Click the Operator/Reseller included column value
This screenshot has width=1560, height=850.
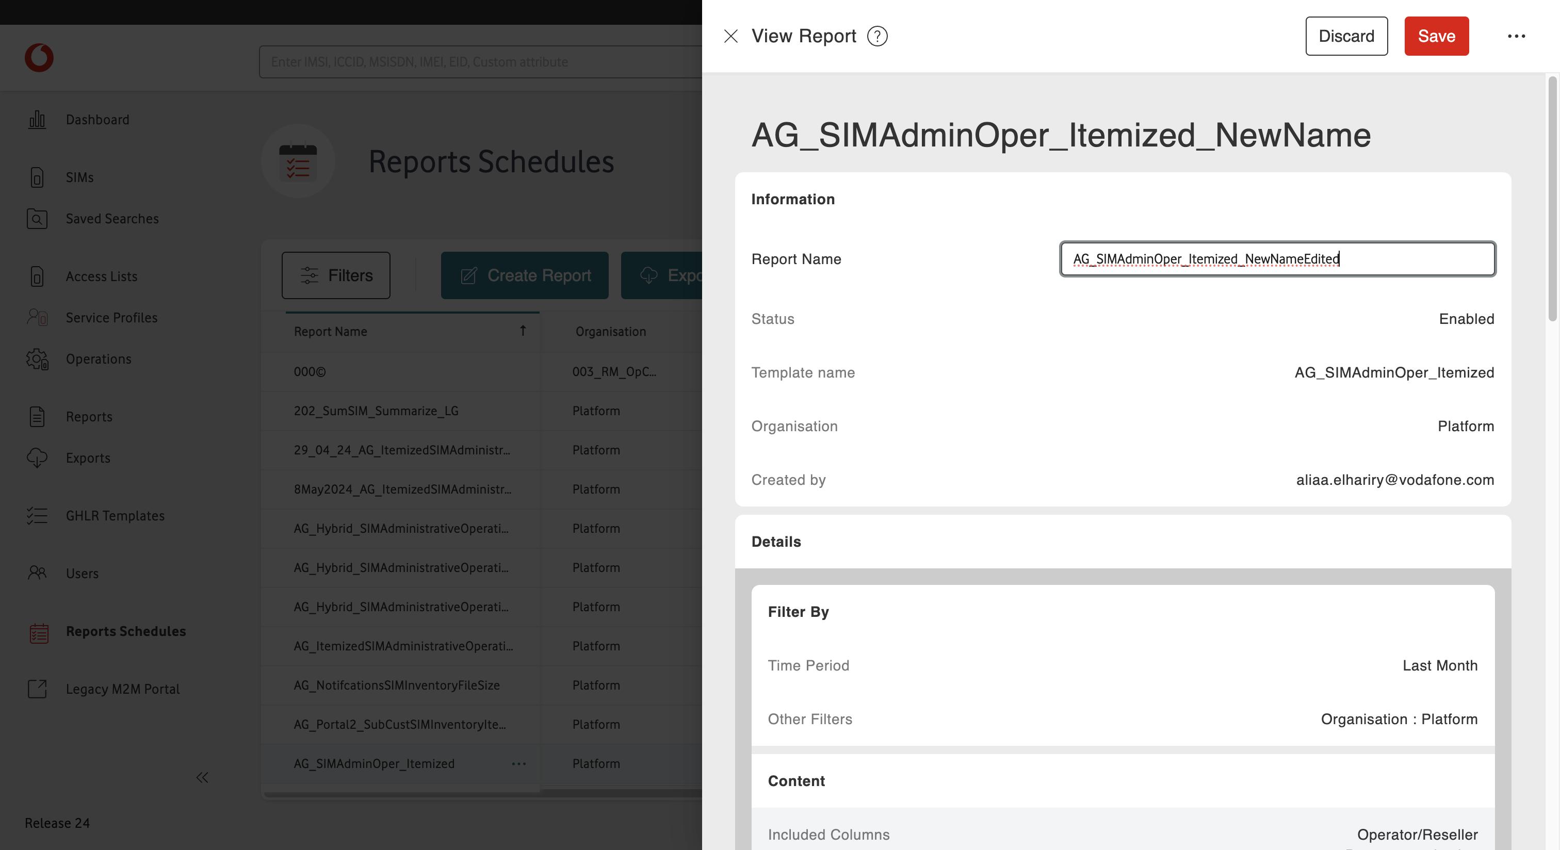[x=1417, y=835]
